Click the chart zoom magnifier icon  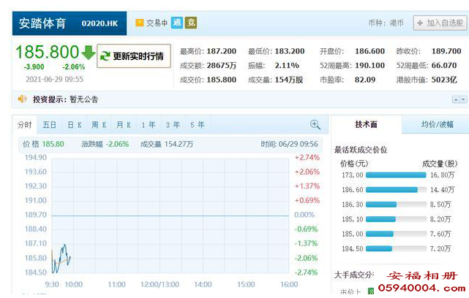tap(315, 124)
